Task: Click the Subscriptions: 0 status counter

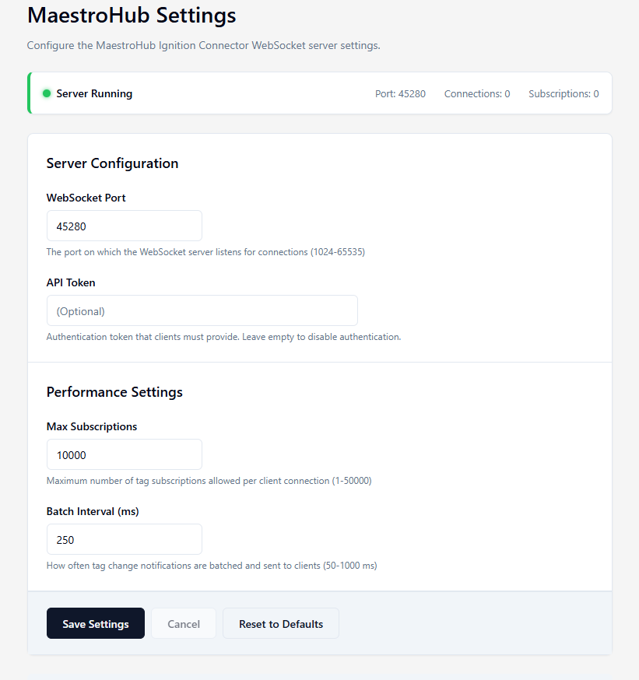Action: [x=564, y=93]
